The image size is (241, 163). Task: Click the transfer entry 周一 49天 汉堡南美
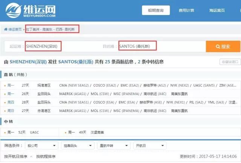point(84,132)
